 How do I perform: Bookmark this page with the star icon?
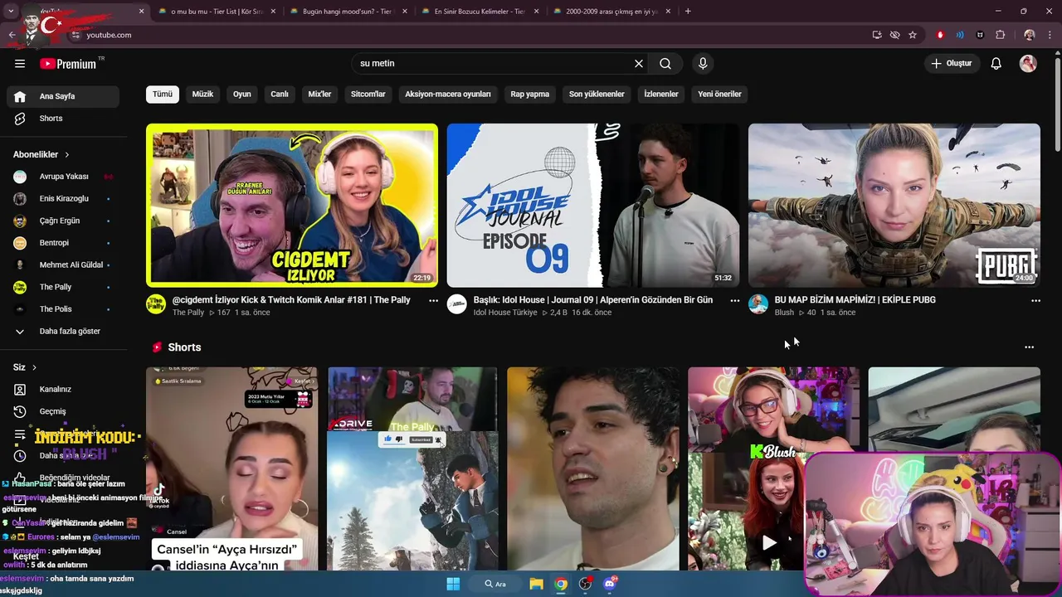click(913, 35)
